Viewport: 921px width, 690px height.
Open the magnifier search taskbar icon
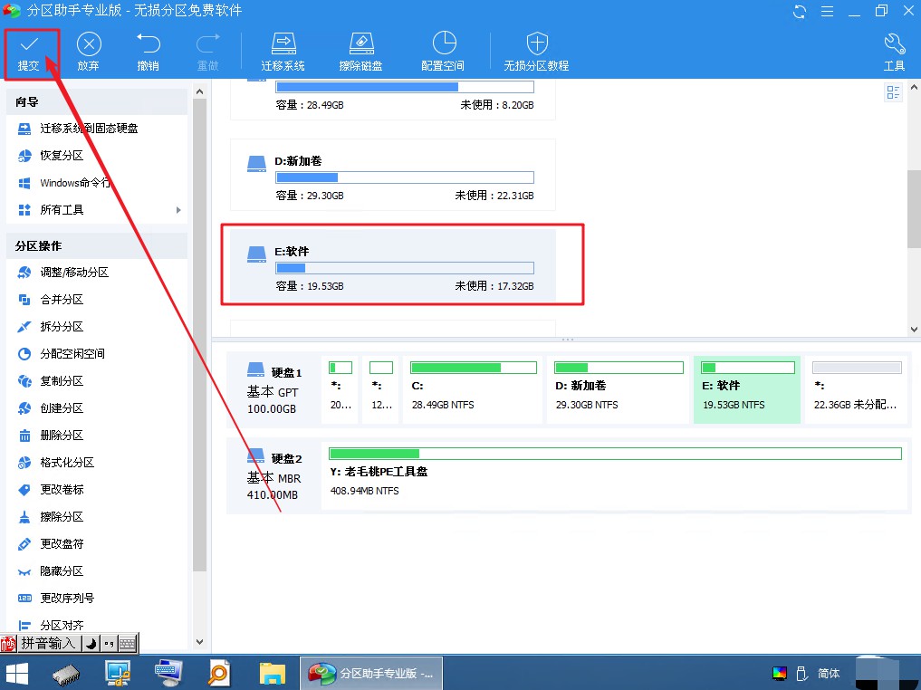pos(218,674)
